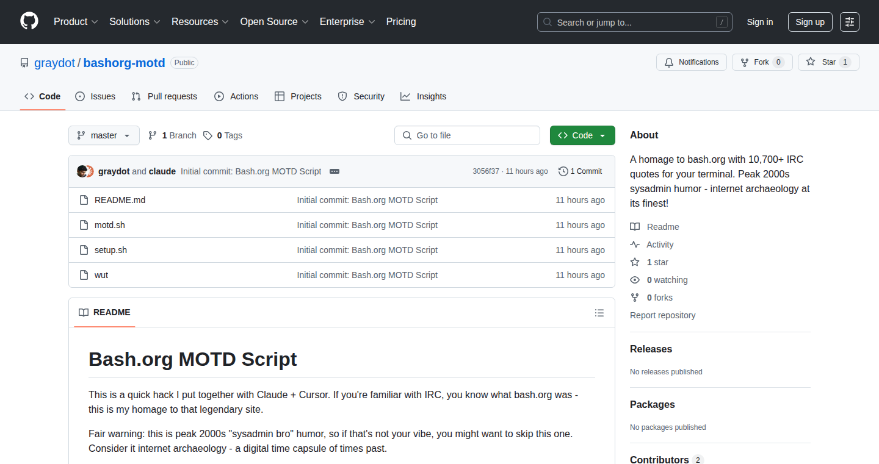Image resolution: width=879 pixels, height=464 pixels.
Task: Click the file icon beside motd.sh
Action: coord(84,225)
